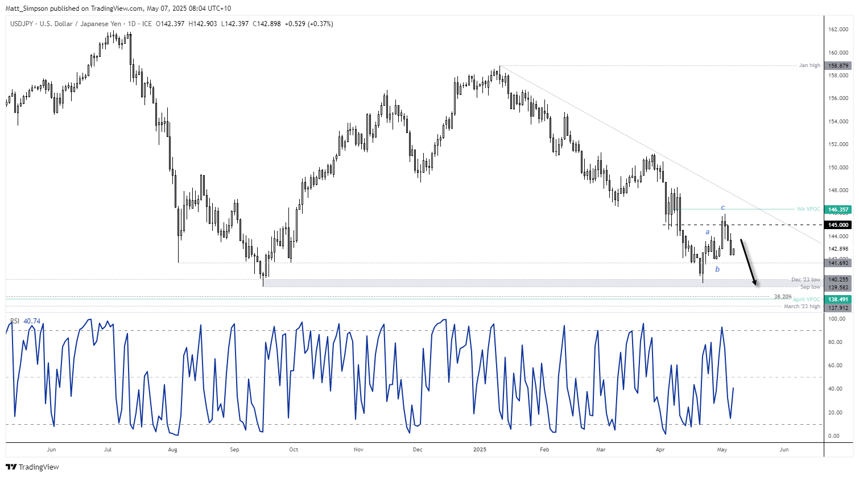Open the USDJPY symbol title
The image size is (859, 477).
23,24
